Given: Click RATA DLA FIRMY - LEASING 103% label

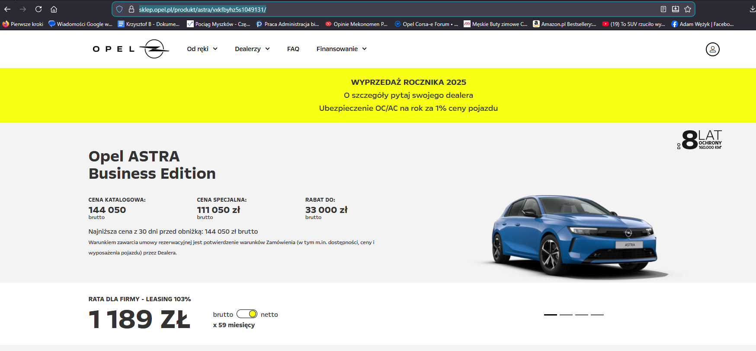Looking at the screenshot, I should click(140, 299).
